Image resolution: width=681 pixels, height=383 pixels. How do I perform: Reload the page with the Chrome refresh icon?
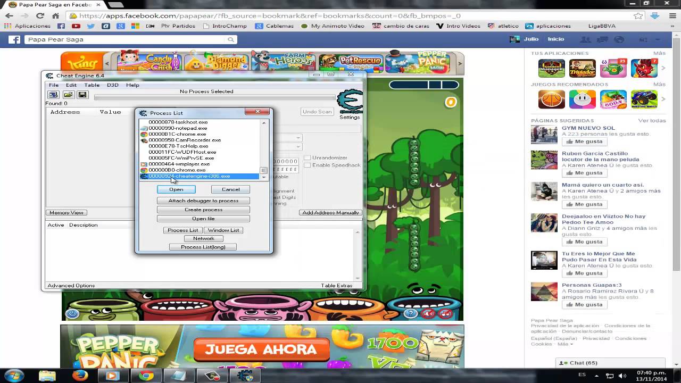(x=40, y=16)
